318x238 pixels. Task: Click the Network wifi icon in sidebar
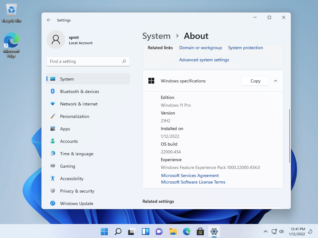(53, 104)
